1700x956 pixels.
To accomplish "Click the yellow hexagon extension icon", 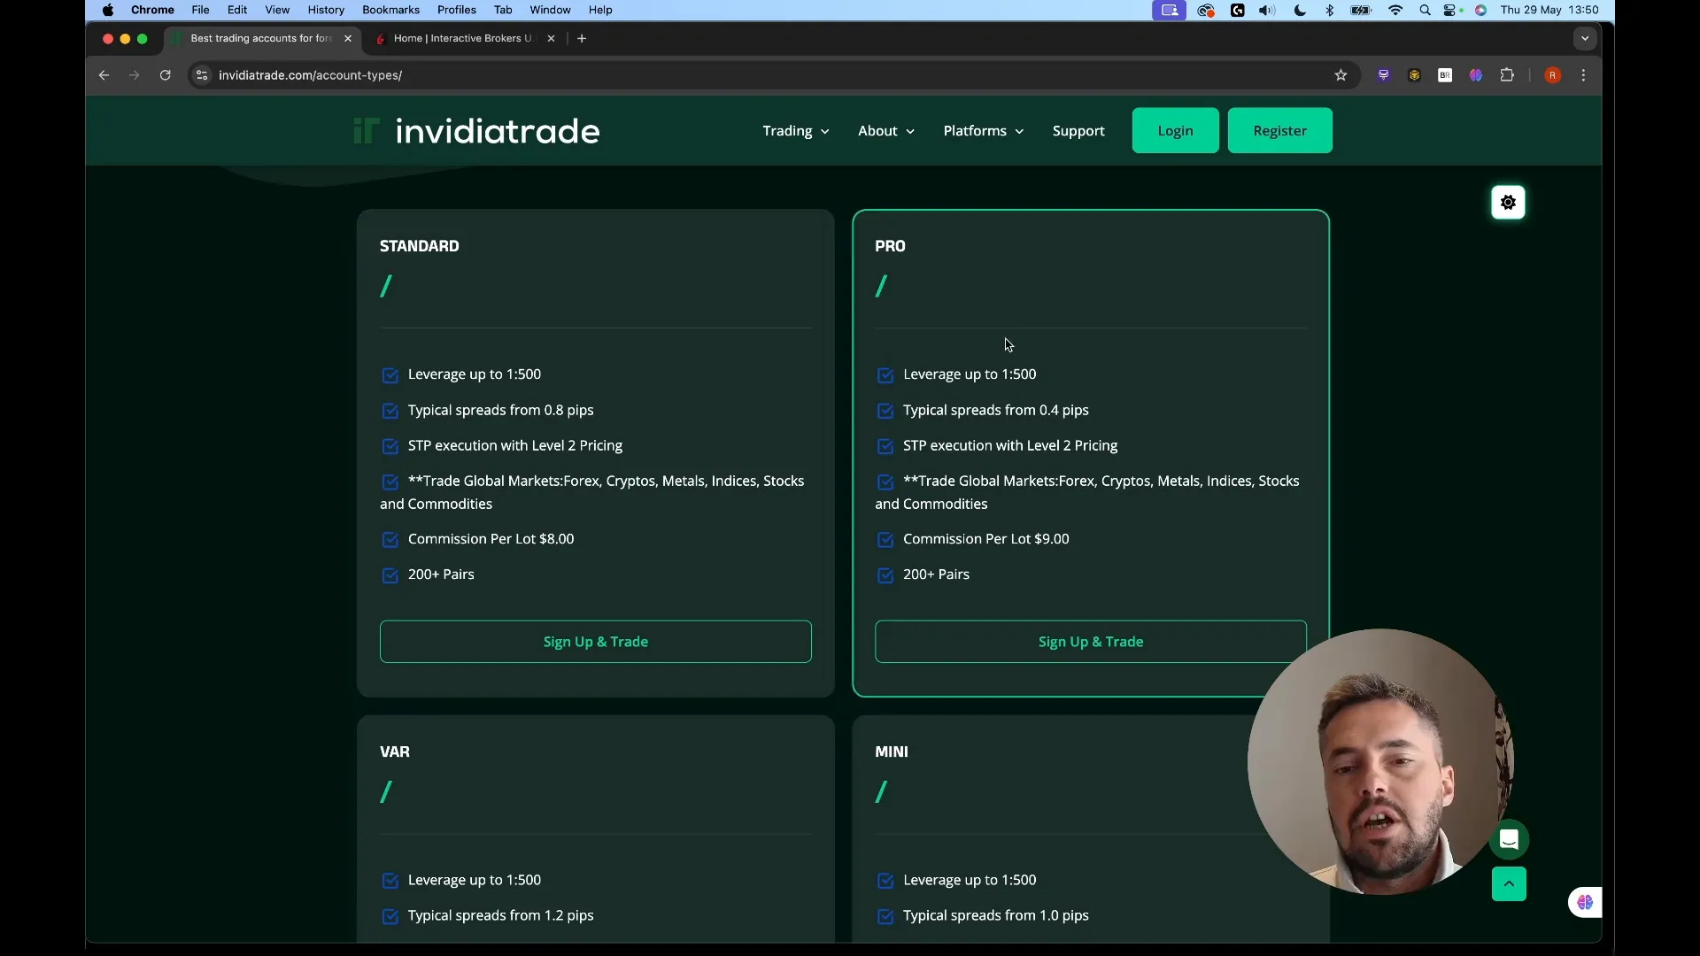I will 1414,75.
